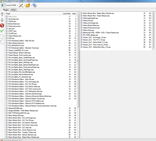Viewport: 156px width, 141px height.
Task: Toggle the CRAFT.esm checkbox
Action: [x=7, y=31]
